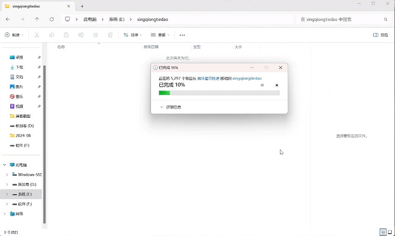Click the pin icon beside 音乐
The image size is (395, 236).
[39, 96]
